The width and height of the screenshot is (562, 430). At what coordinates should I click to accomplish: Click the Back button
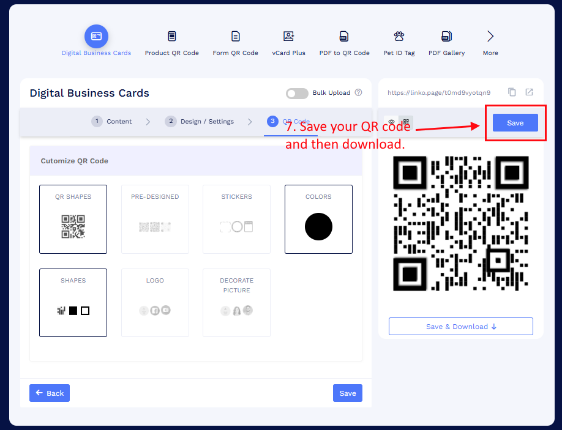(50, 393)
